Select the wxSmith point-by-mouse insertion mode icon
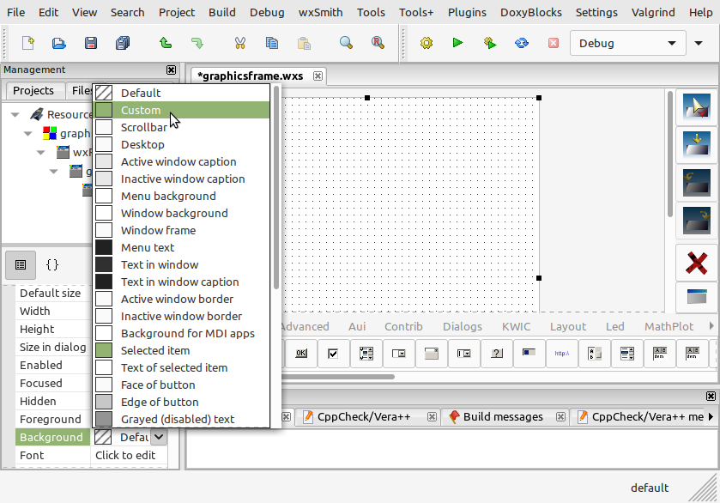Image resolution: width=720 pixels, height=503 pixels. coord(697,106)
